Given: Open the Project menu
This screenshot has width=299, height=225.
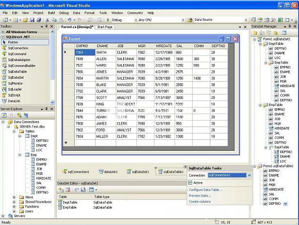Looking at the screenshot, I should 38,13.
